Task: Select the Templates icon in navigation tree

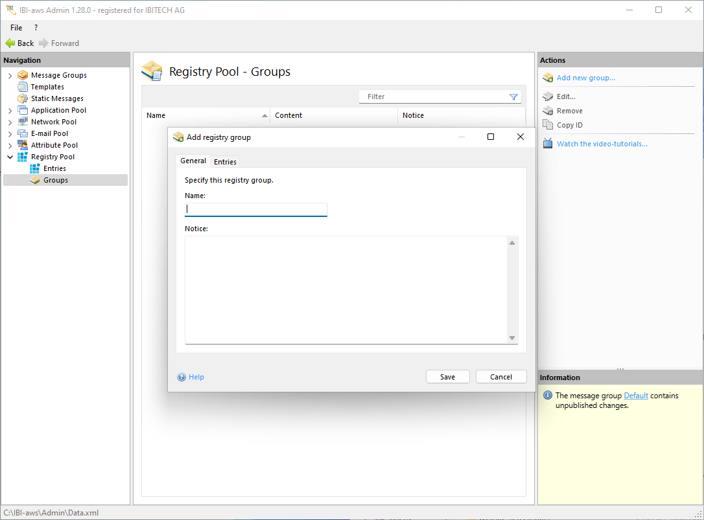Action: 23,87
